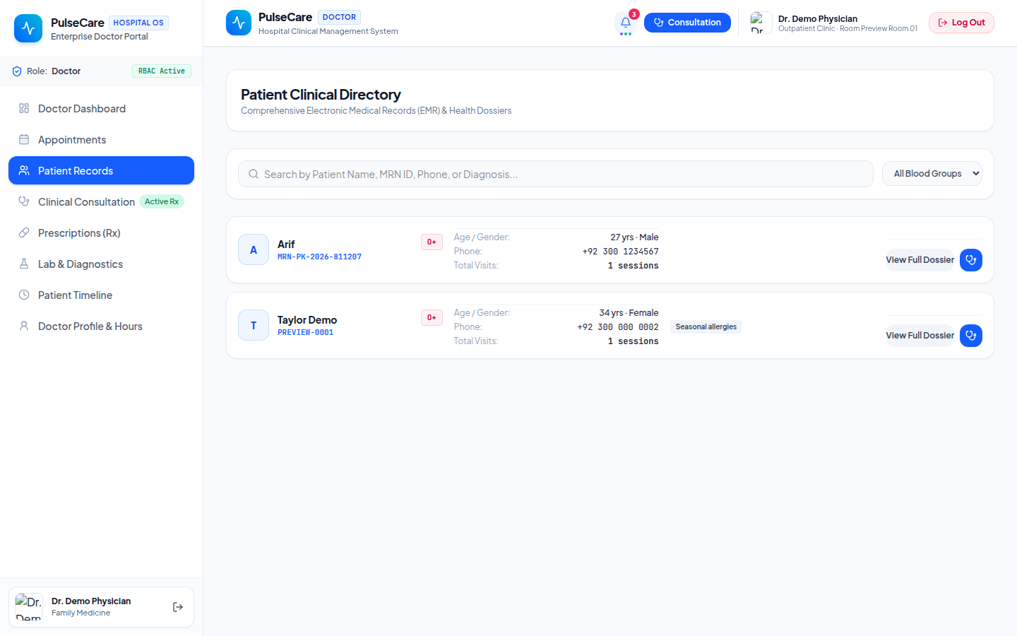1017x636 pixels.
Task: Click the RBAC Active badge
Action: [x=162, y=71]
